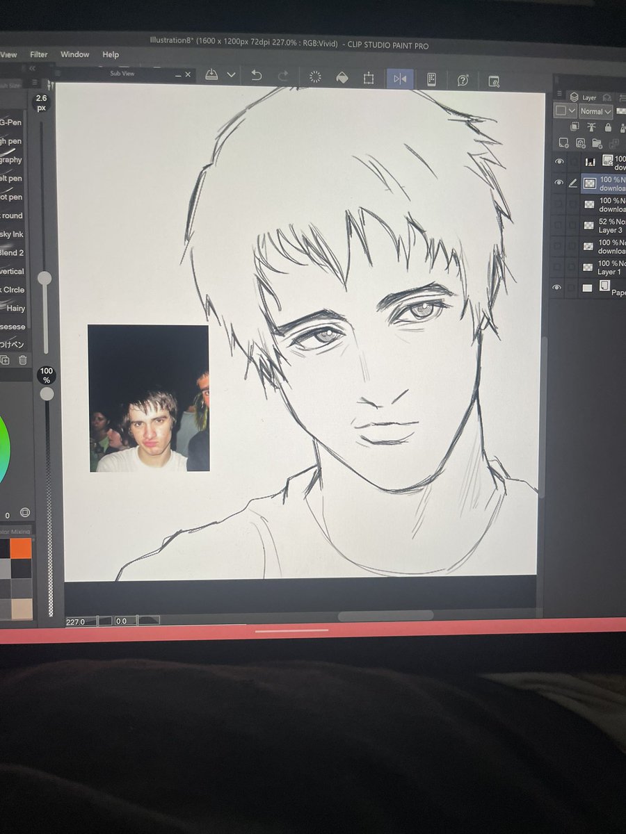Select the felt pen sub tool
This screenshot has width=626, height=834.
pos(11,179)
